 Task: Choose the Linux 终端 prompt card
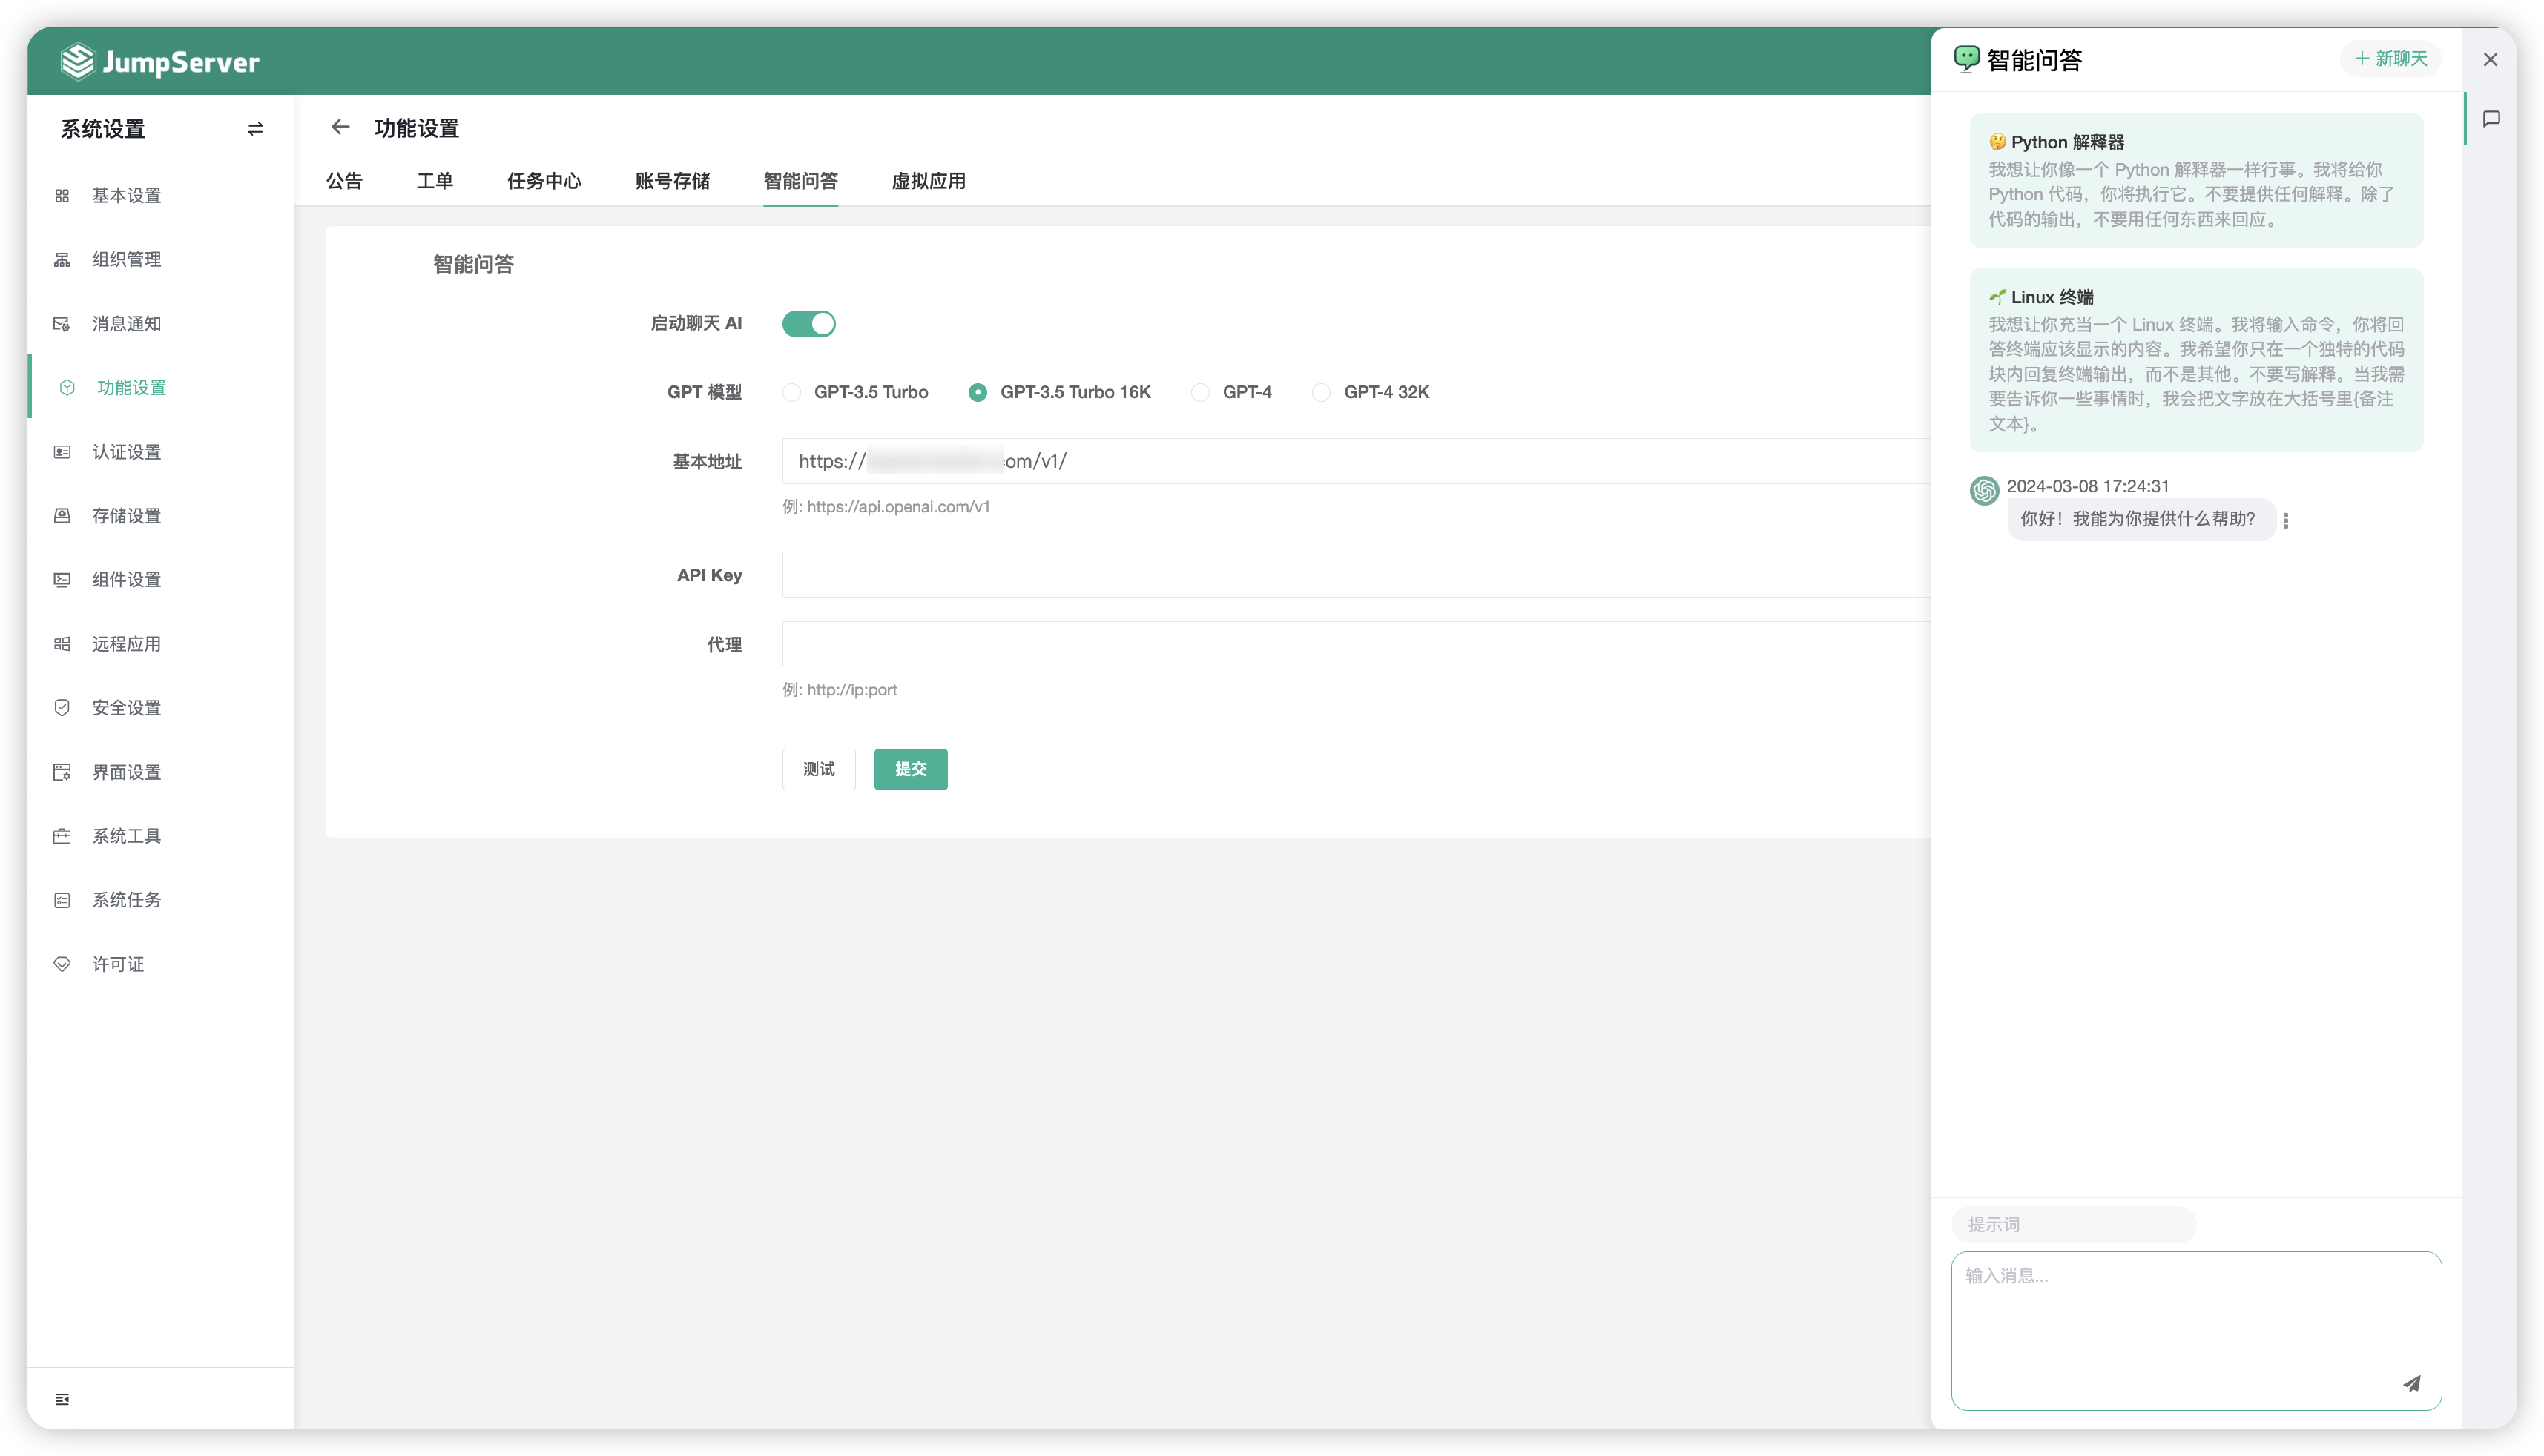pos(2196,360)
